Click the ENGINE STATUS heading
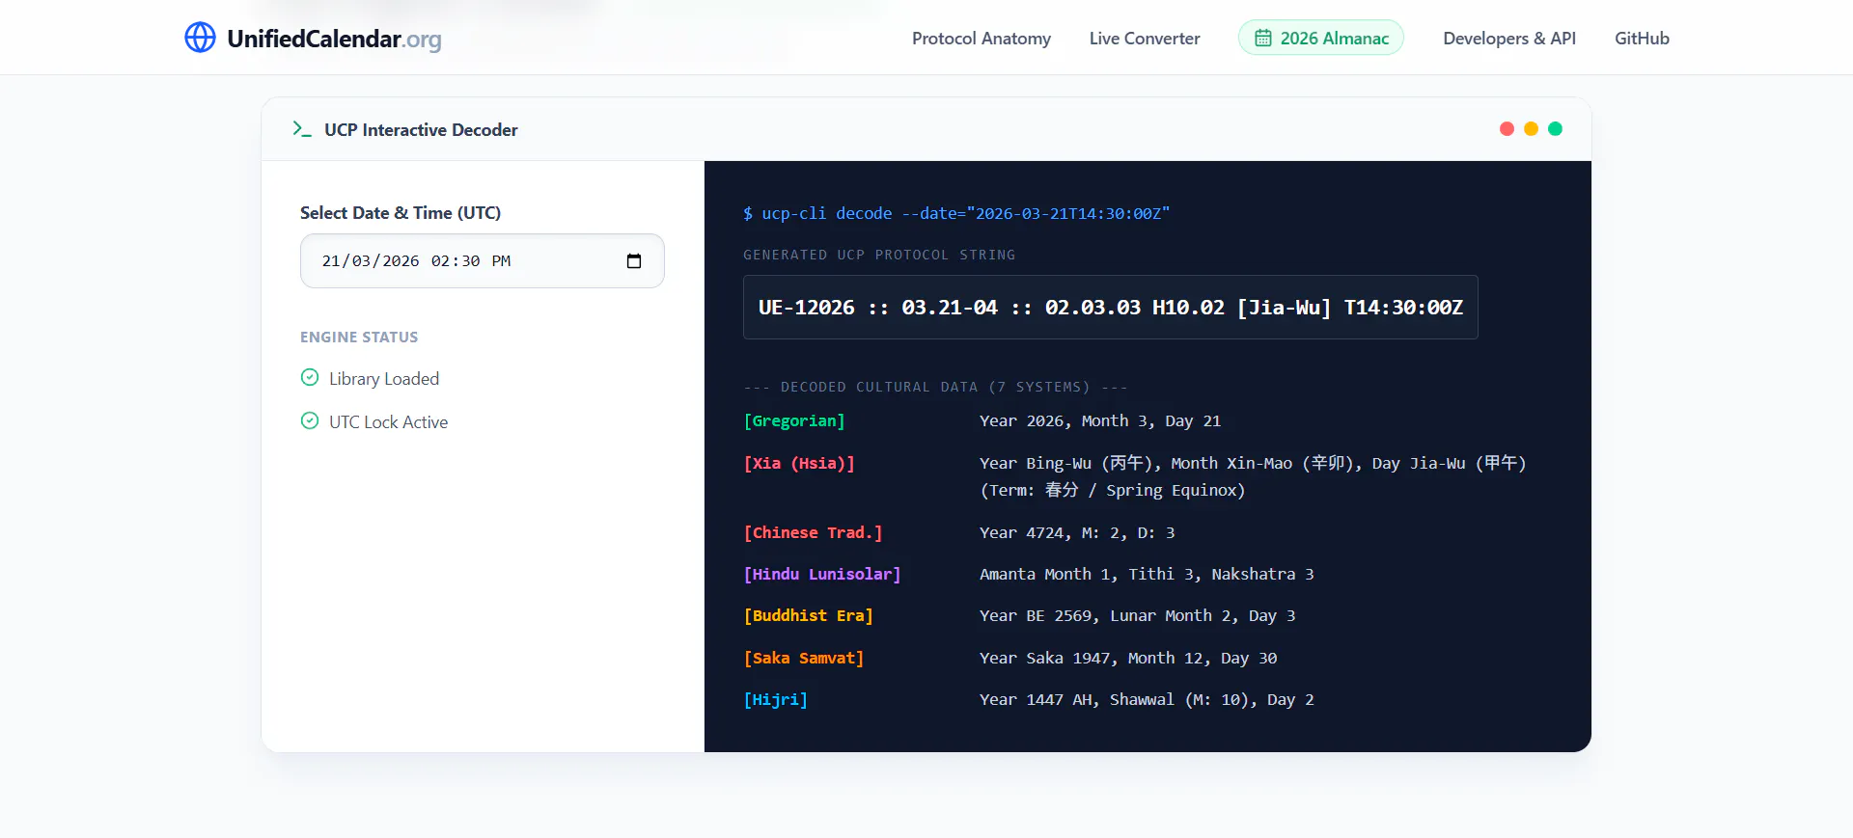Screen dimensions: 1853x838 [359, 338]
